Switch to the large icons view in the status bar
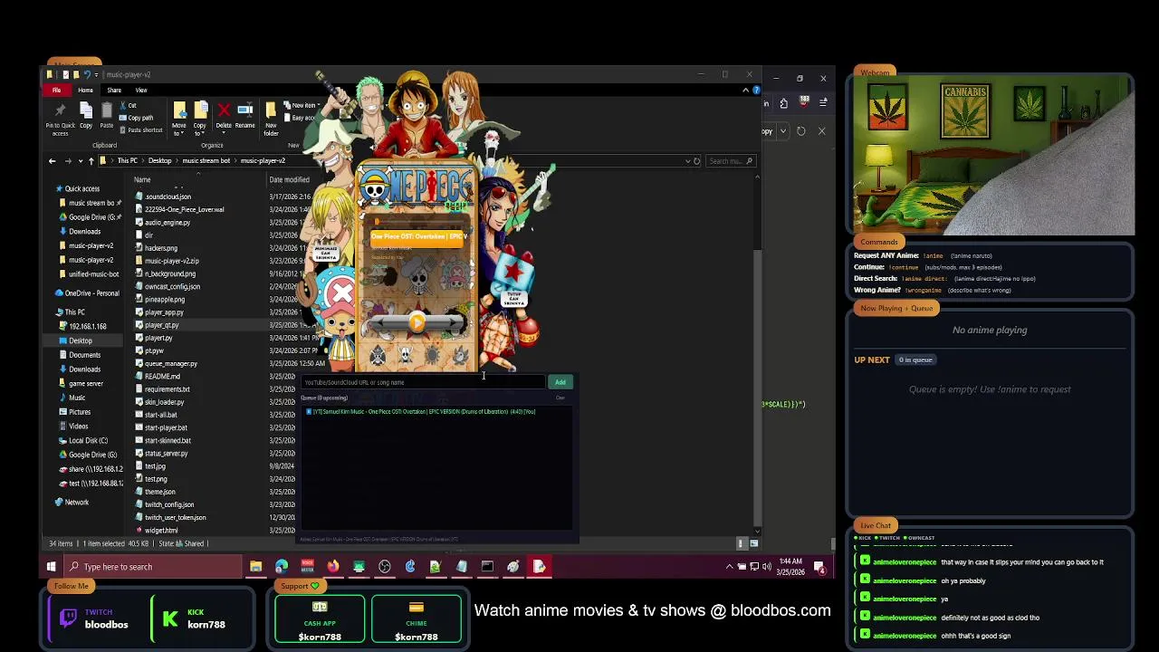The image size is (1159, 652). pyautogui.click(x=753, y=543)
